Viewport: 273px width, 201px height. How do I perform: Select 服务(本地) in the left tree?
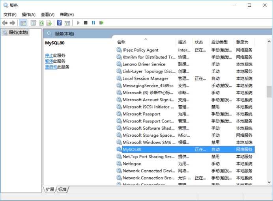click(x=15, y=32)
